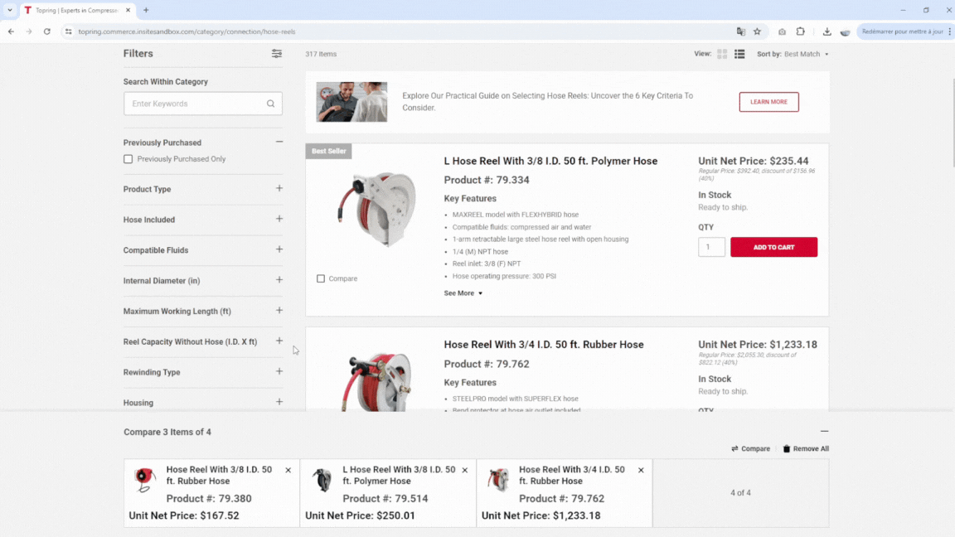Open browser extensions puzzle icon
Image resolution: width=955 pixels, height=537 pixels.
(x=800, y=31)
